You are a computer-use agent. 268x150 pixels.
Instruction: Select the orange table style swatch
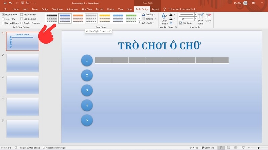tap(78, 18)
